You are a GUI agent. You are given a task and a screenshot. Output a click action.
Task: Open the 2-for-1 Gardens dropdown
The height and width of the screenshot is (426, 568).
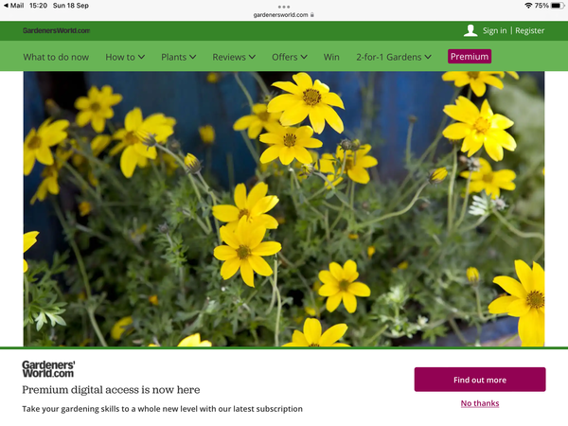[395, 57]
